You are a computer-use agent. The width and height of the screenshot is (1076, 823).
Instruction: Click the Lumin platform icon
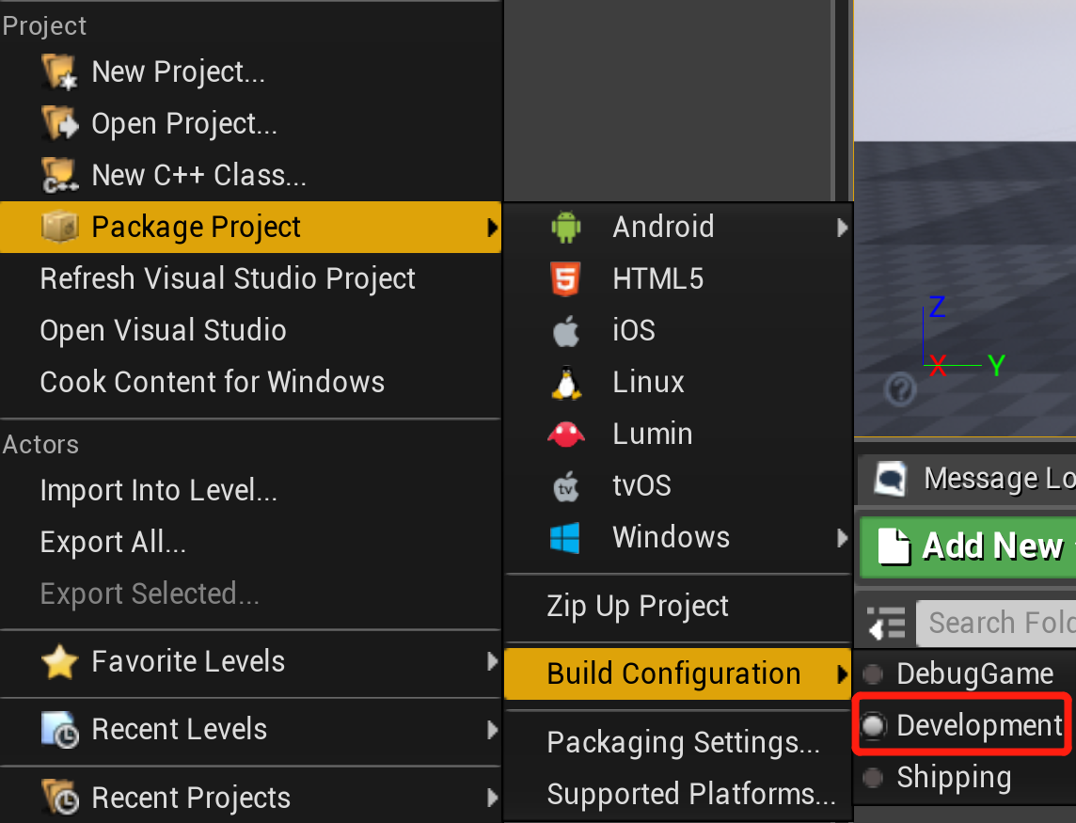(x=566, y=434)
